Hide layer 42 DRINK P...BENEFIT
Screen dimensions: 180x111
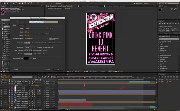(1, 105)
